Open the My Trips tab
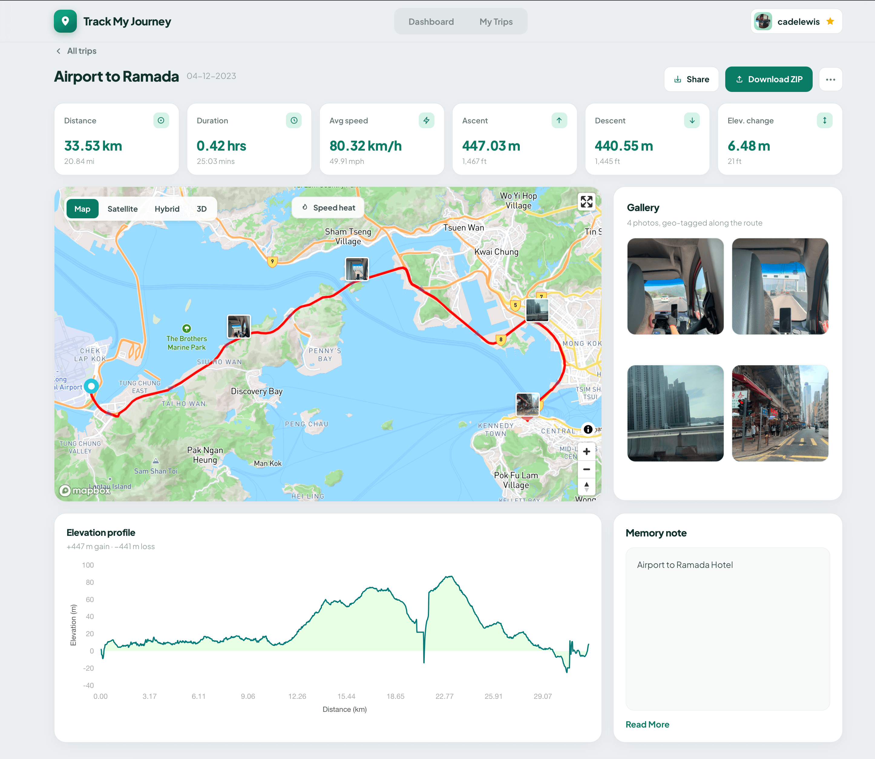The height and width of the screenshot is (759, 875). tap(496, 21)
